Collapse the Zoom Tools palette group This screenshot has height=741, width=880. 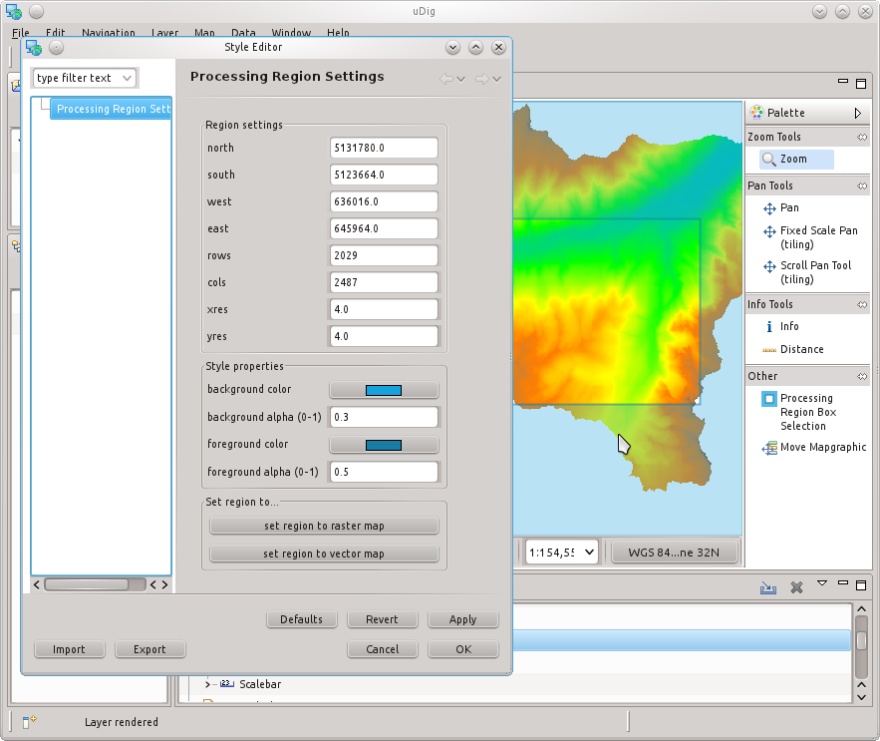click(862, 137)
